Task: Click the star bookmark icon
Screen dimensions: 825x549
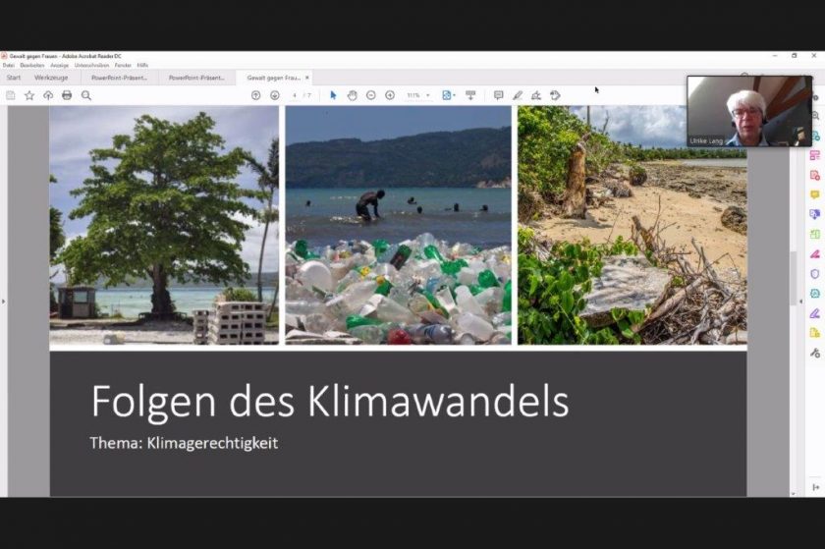Action: click(x=29, y=95)
